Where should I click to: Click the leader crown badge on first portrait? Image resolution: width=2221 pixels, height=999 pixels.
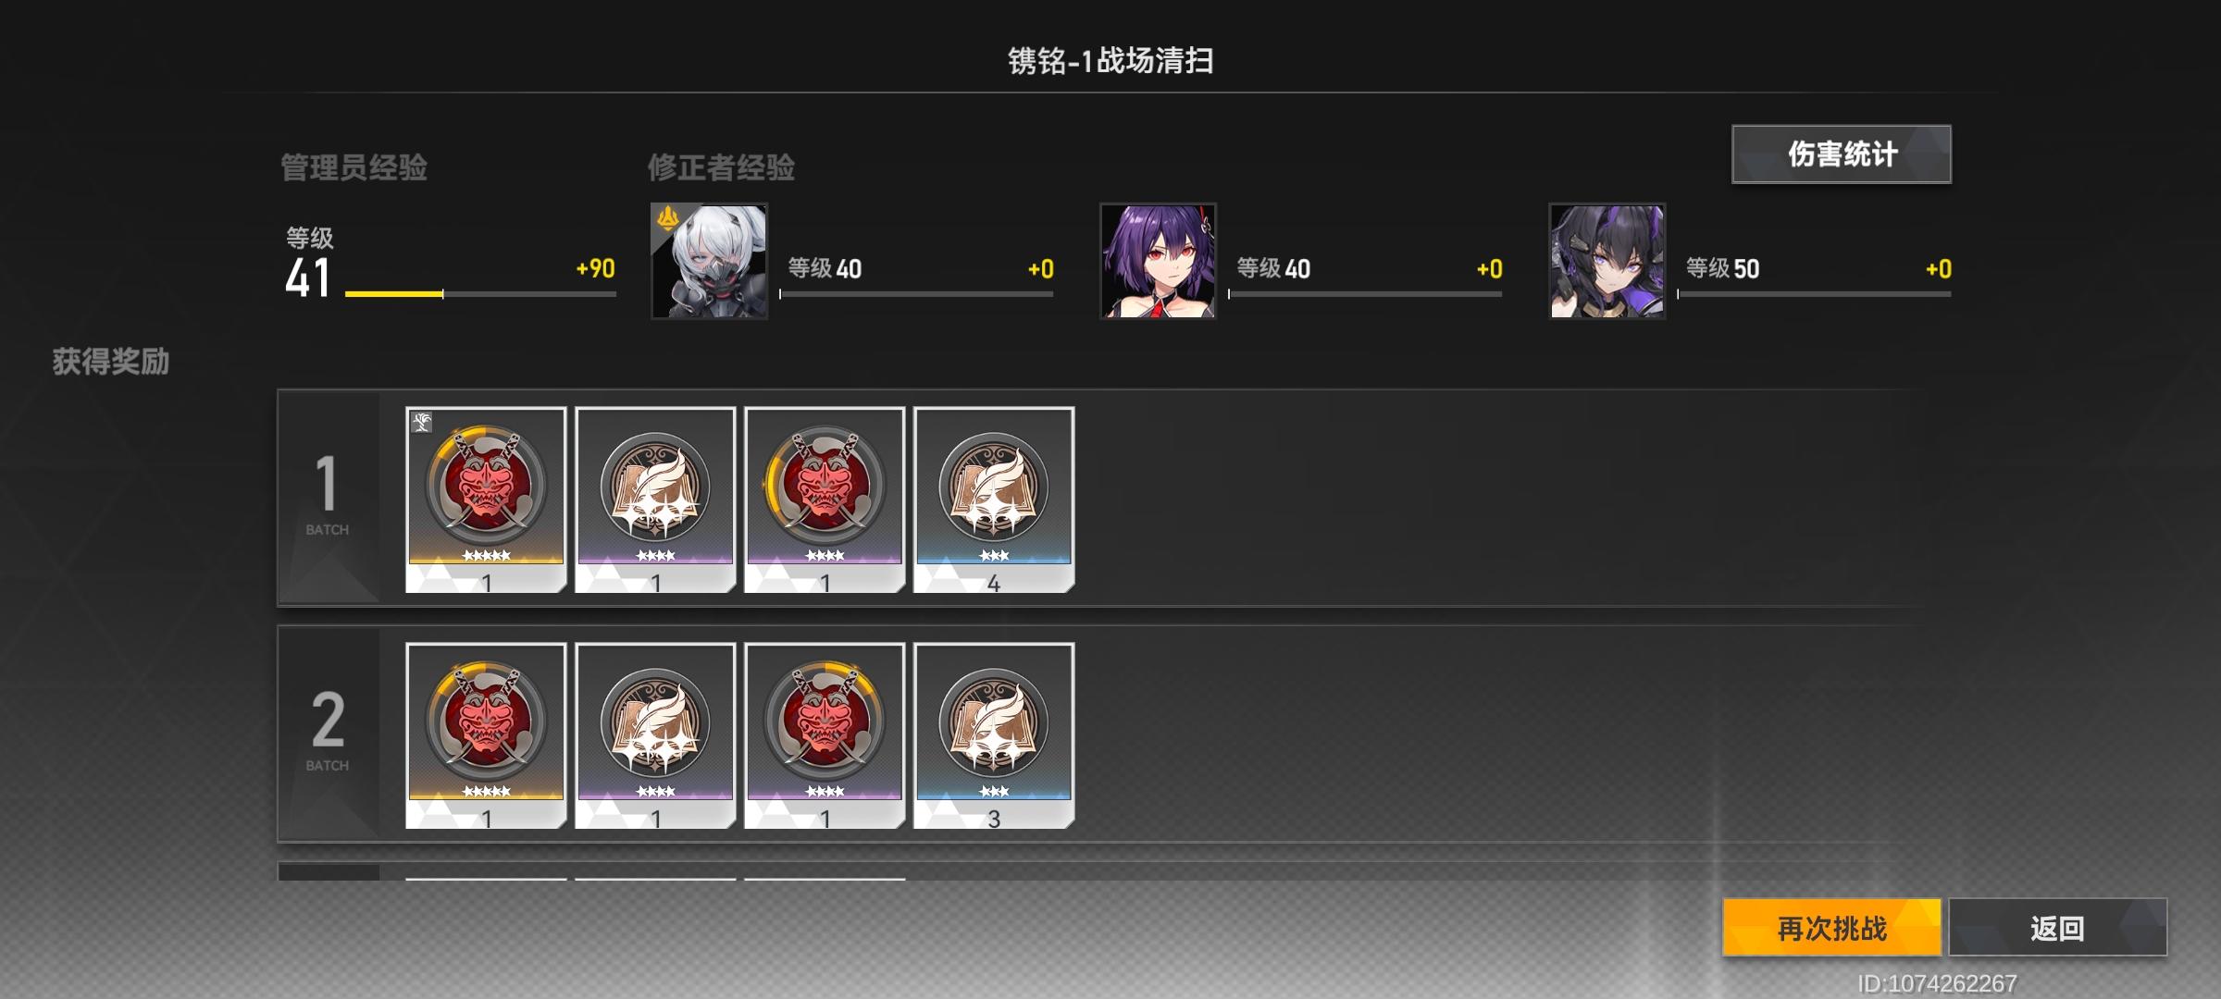coord(667,218)
